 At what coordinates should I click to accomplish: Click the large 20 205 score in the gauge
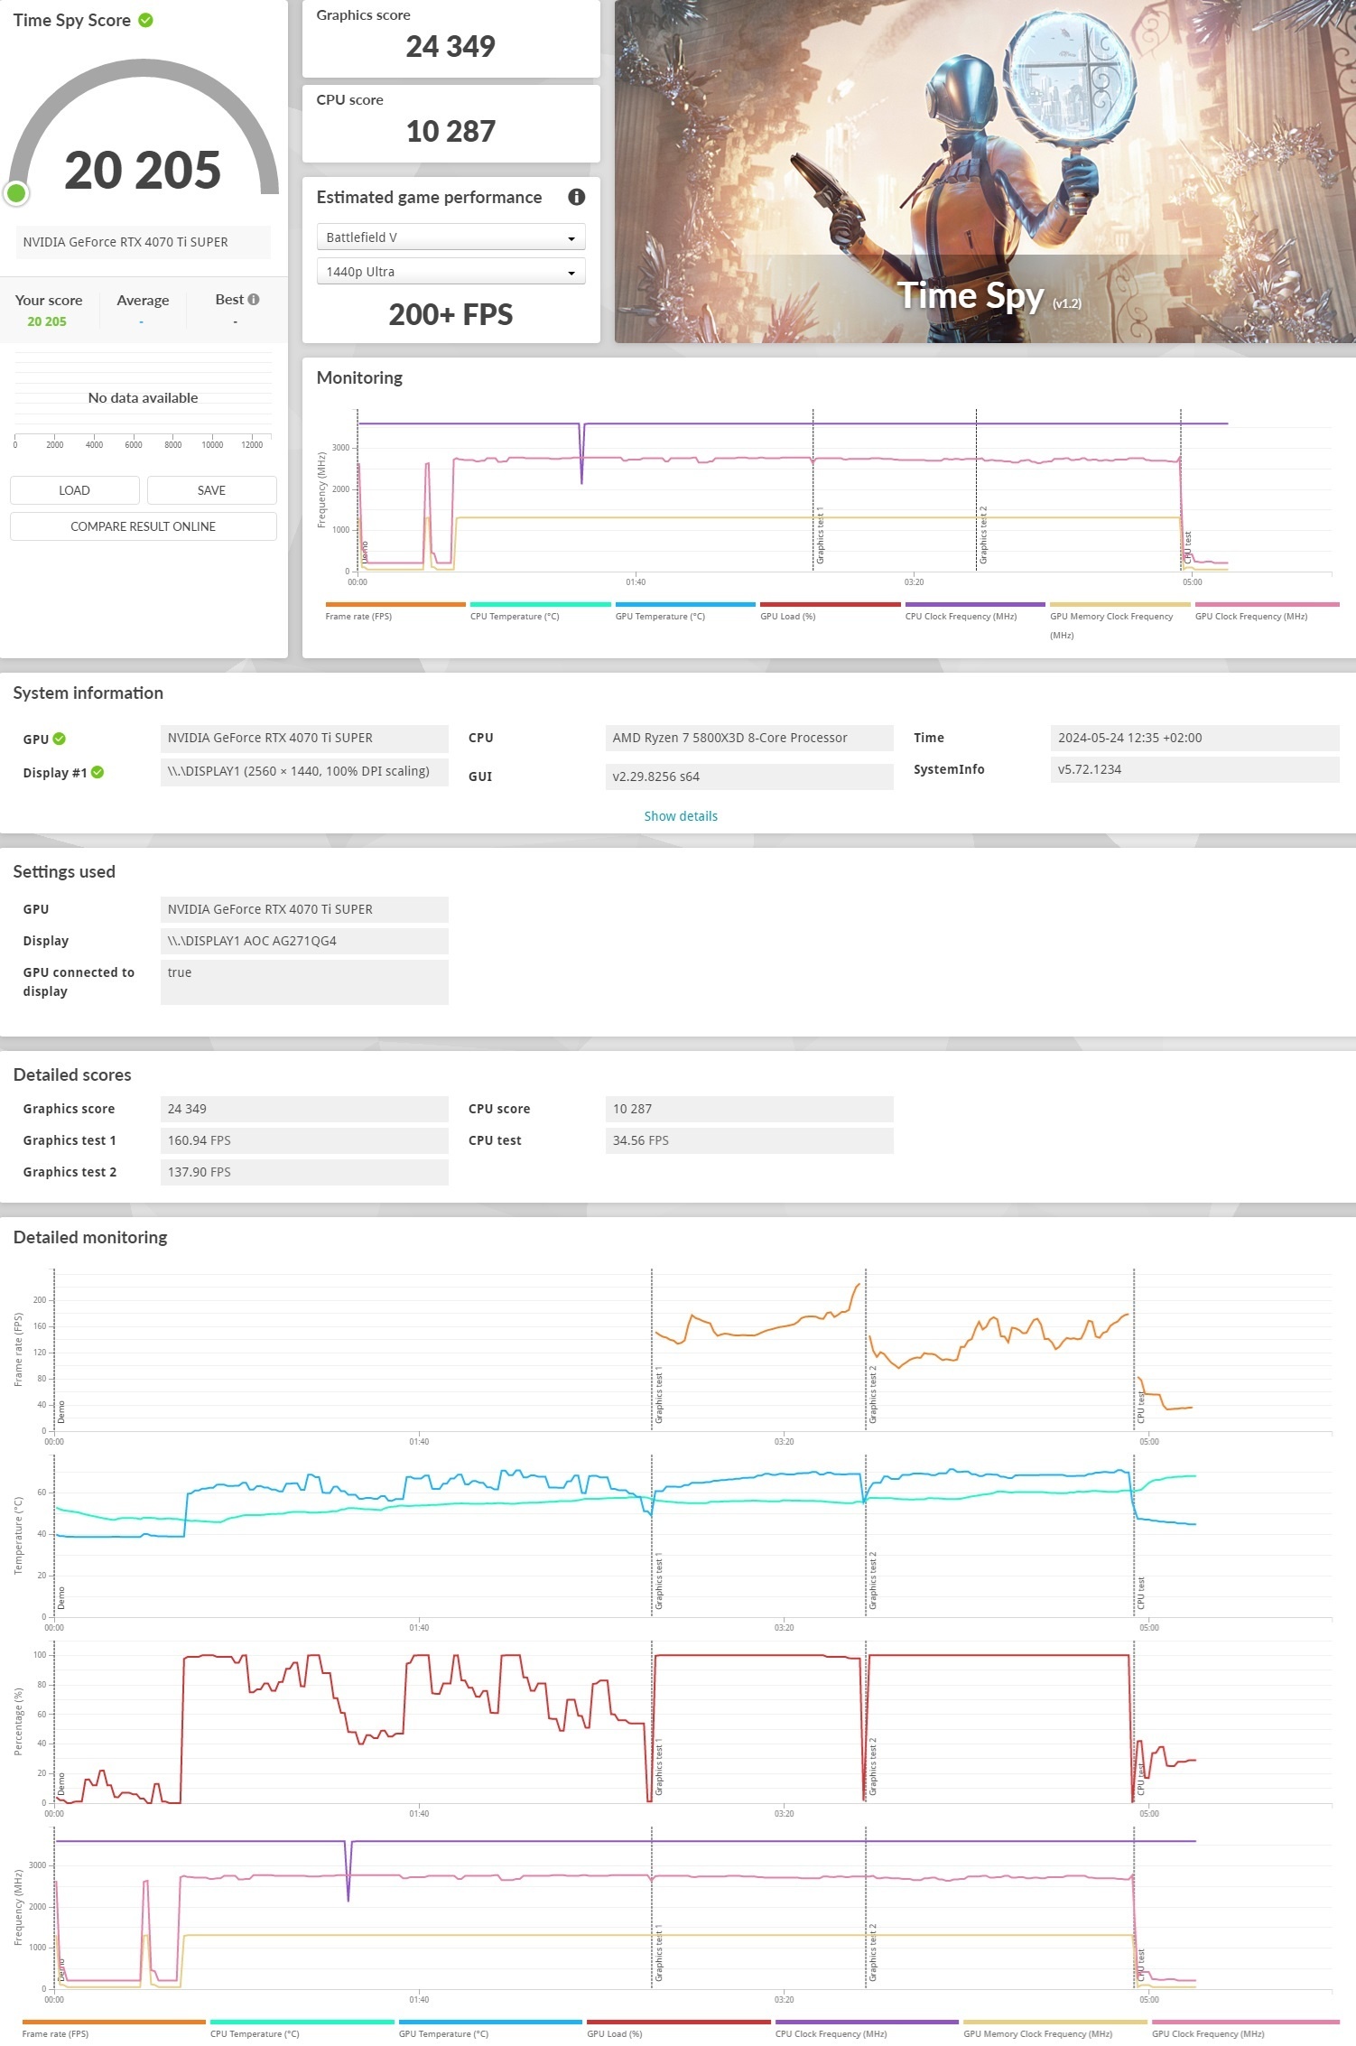tap(143, 171)
